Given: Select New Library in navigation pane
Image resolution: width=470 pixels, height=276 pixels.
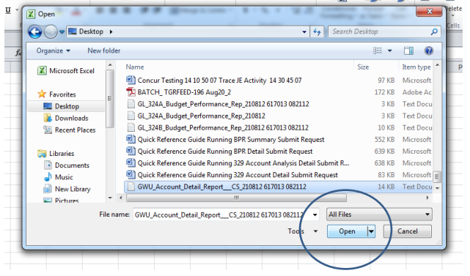Looking at the screenshot, I should click(x=67, y=189).
